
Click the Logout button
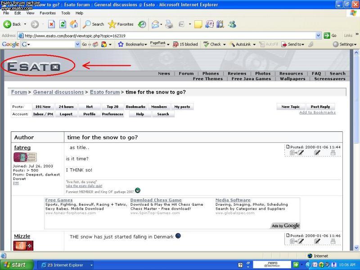click(x=66, y=114)
